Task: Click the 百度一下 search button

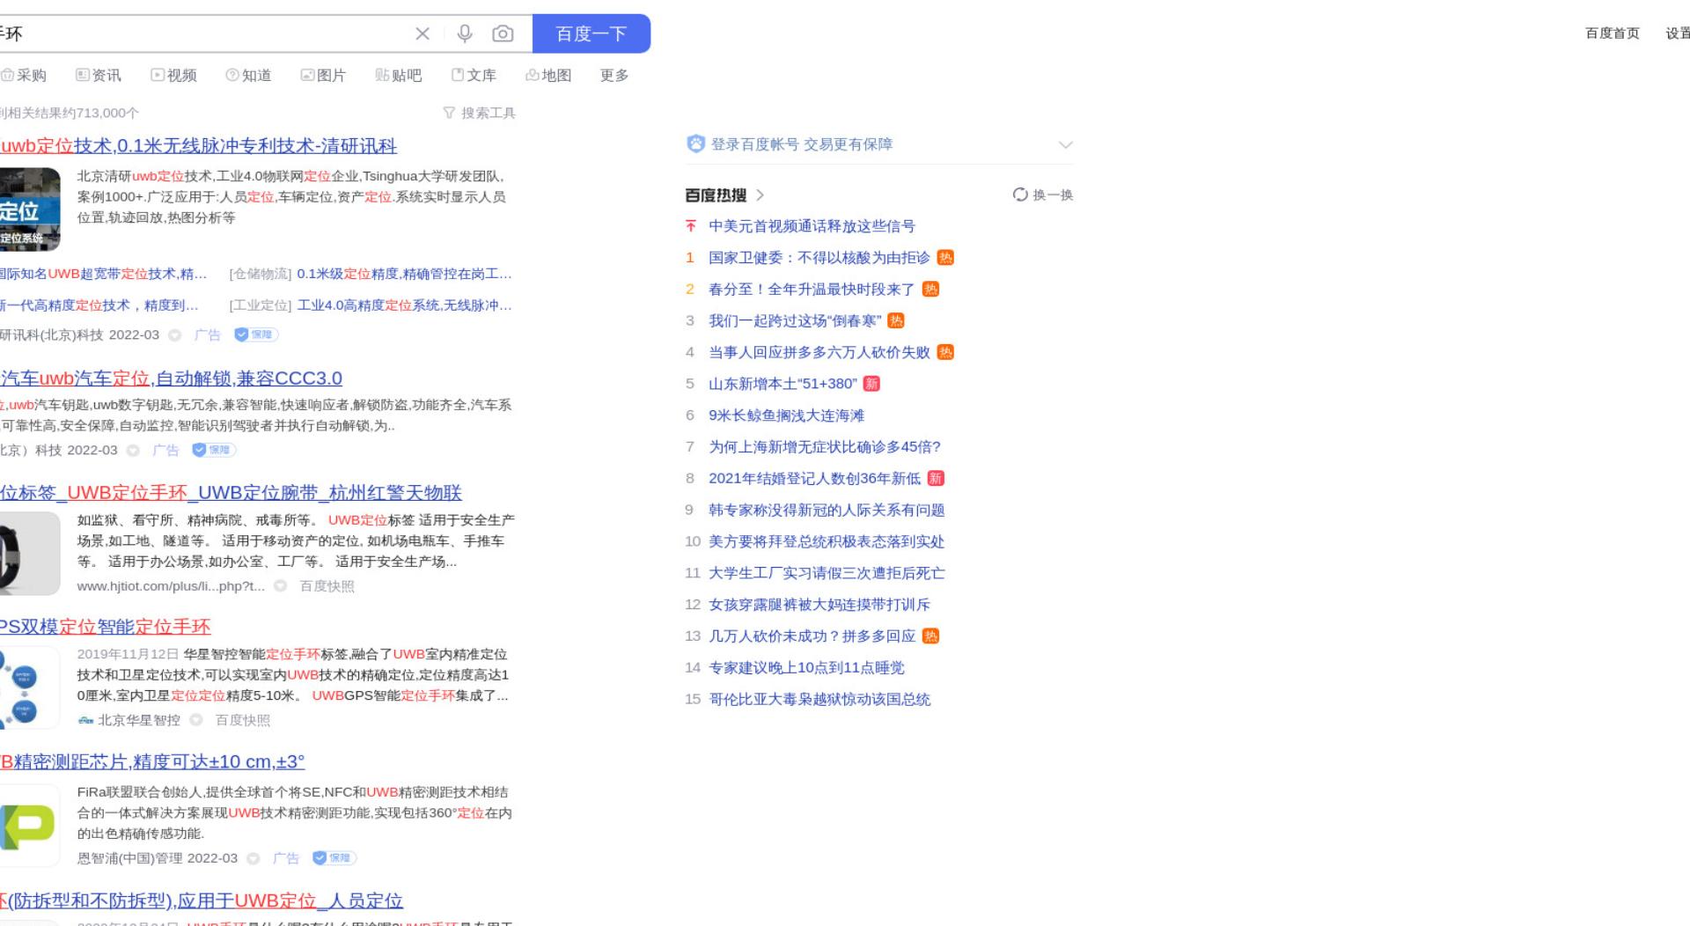Action: pyautogui.click(x=591, y=33)
